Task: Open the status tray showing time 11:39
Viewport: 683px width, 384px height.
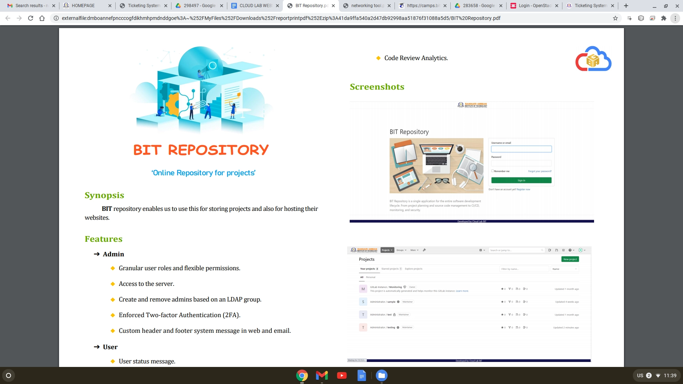Action: point(657,375)
